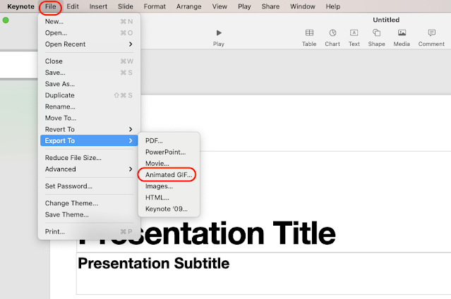Choose Set Password... menu entry
Image resolution: width=451 pixels, height=299 pixels.
(89, 186)
